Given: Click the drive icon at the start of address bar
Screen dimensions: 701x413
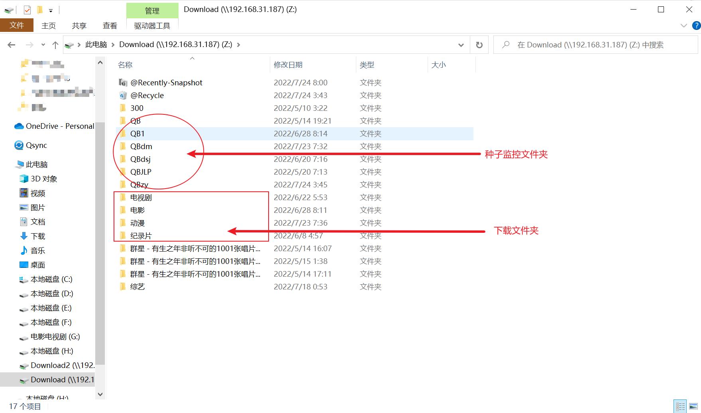Looking at the screenshot, I should click(69, 45).
